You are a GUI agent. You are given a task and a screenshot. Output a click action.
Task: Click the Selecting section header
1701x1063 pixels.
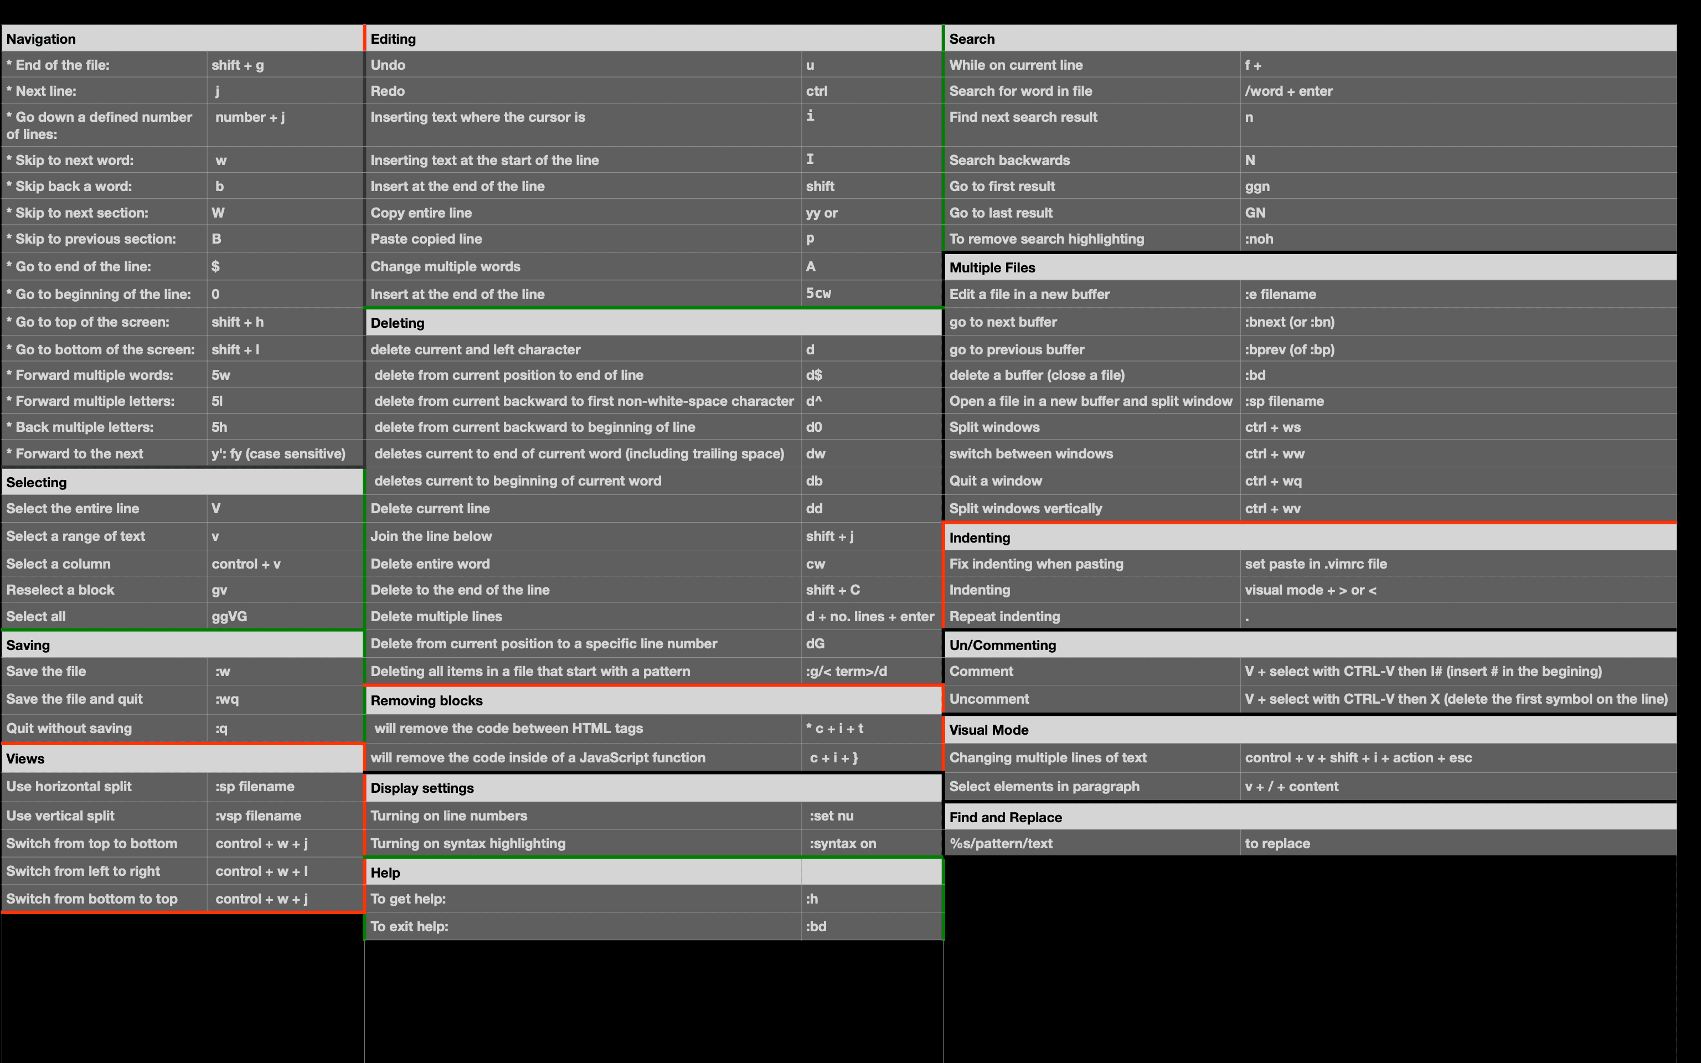[x=37, y=482]
